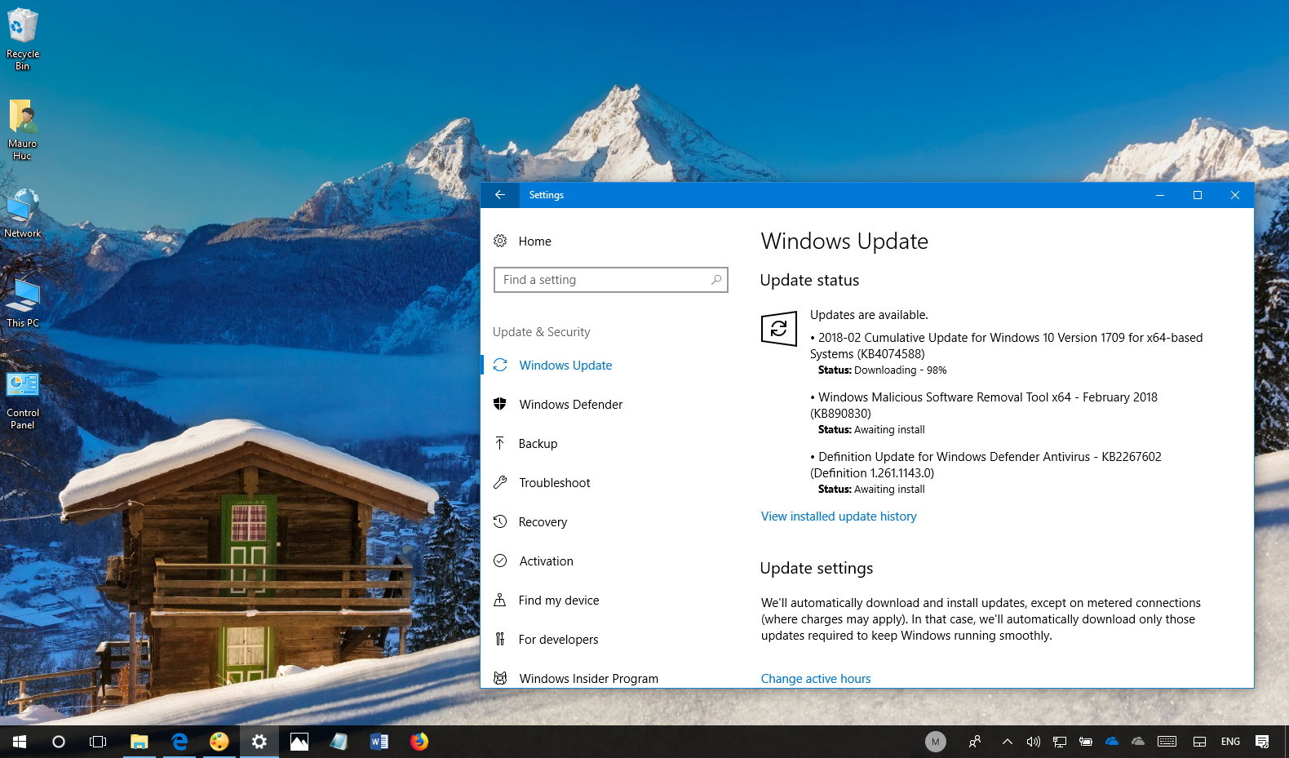Click the 'Update settings' heading

pos(817,568)
